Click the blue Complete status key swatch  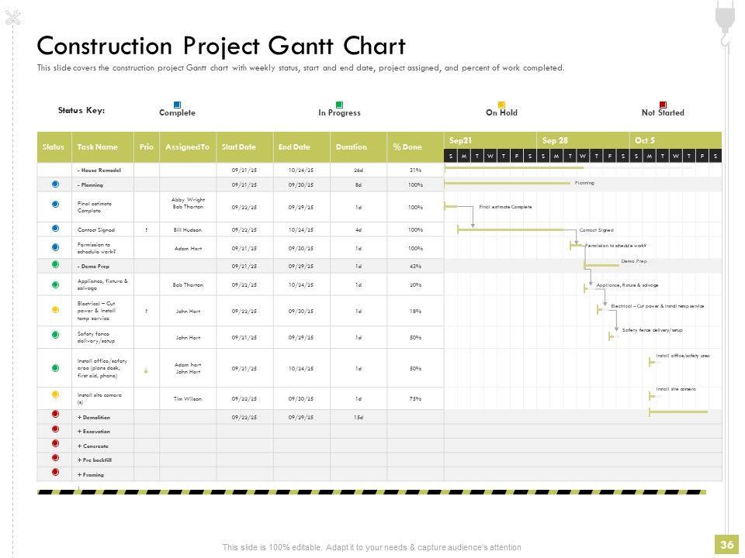tap(177, 105)
